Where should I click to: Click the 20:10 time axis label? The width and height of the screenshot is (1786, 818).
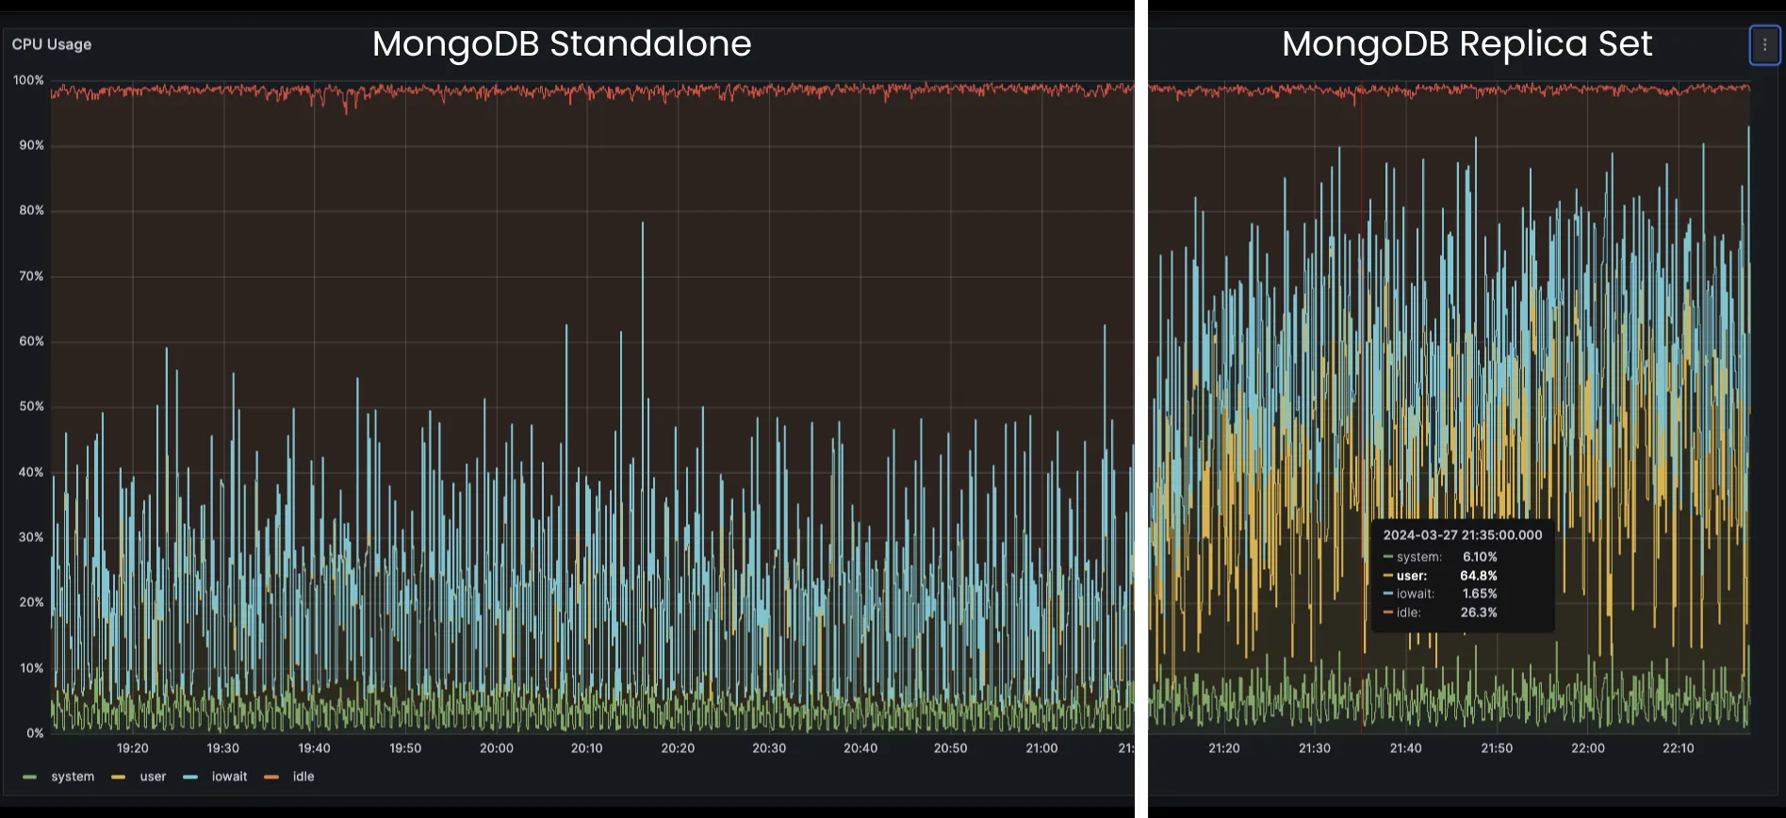(x=586, y=748)
